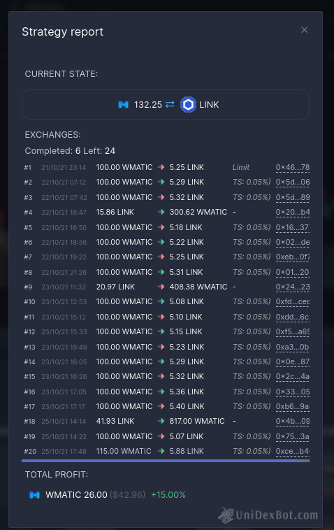Image resolution: width=334 pixels, height=530 pixels.
Task: Open transaction link 0x33...05 for exchange #16
Action: 293,392
